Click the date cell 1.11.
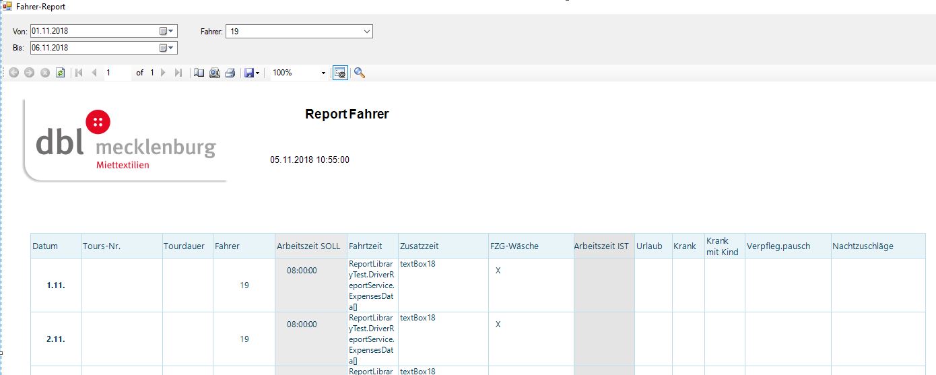 pyautogui.click(x=56, y=285)
